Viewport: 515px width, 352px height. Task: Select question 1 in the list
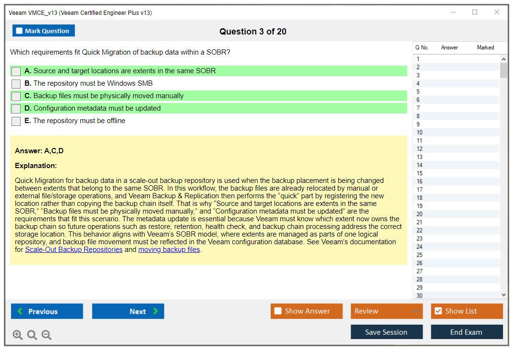[x=457, y=59]
